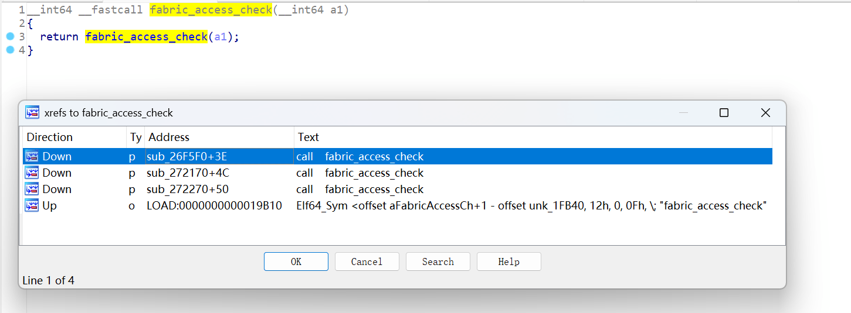
Task: Open the Search button in xrefs dialog
Action: pos(438,262)
